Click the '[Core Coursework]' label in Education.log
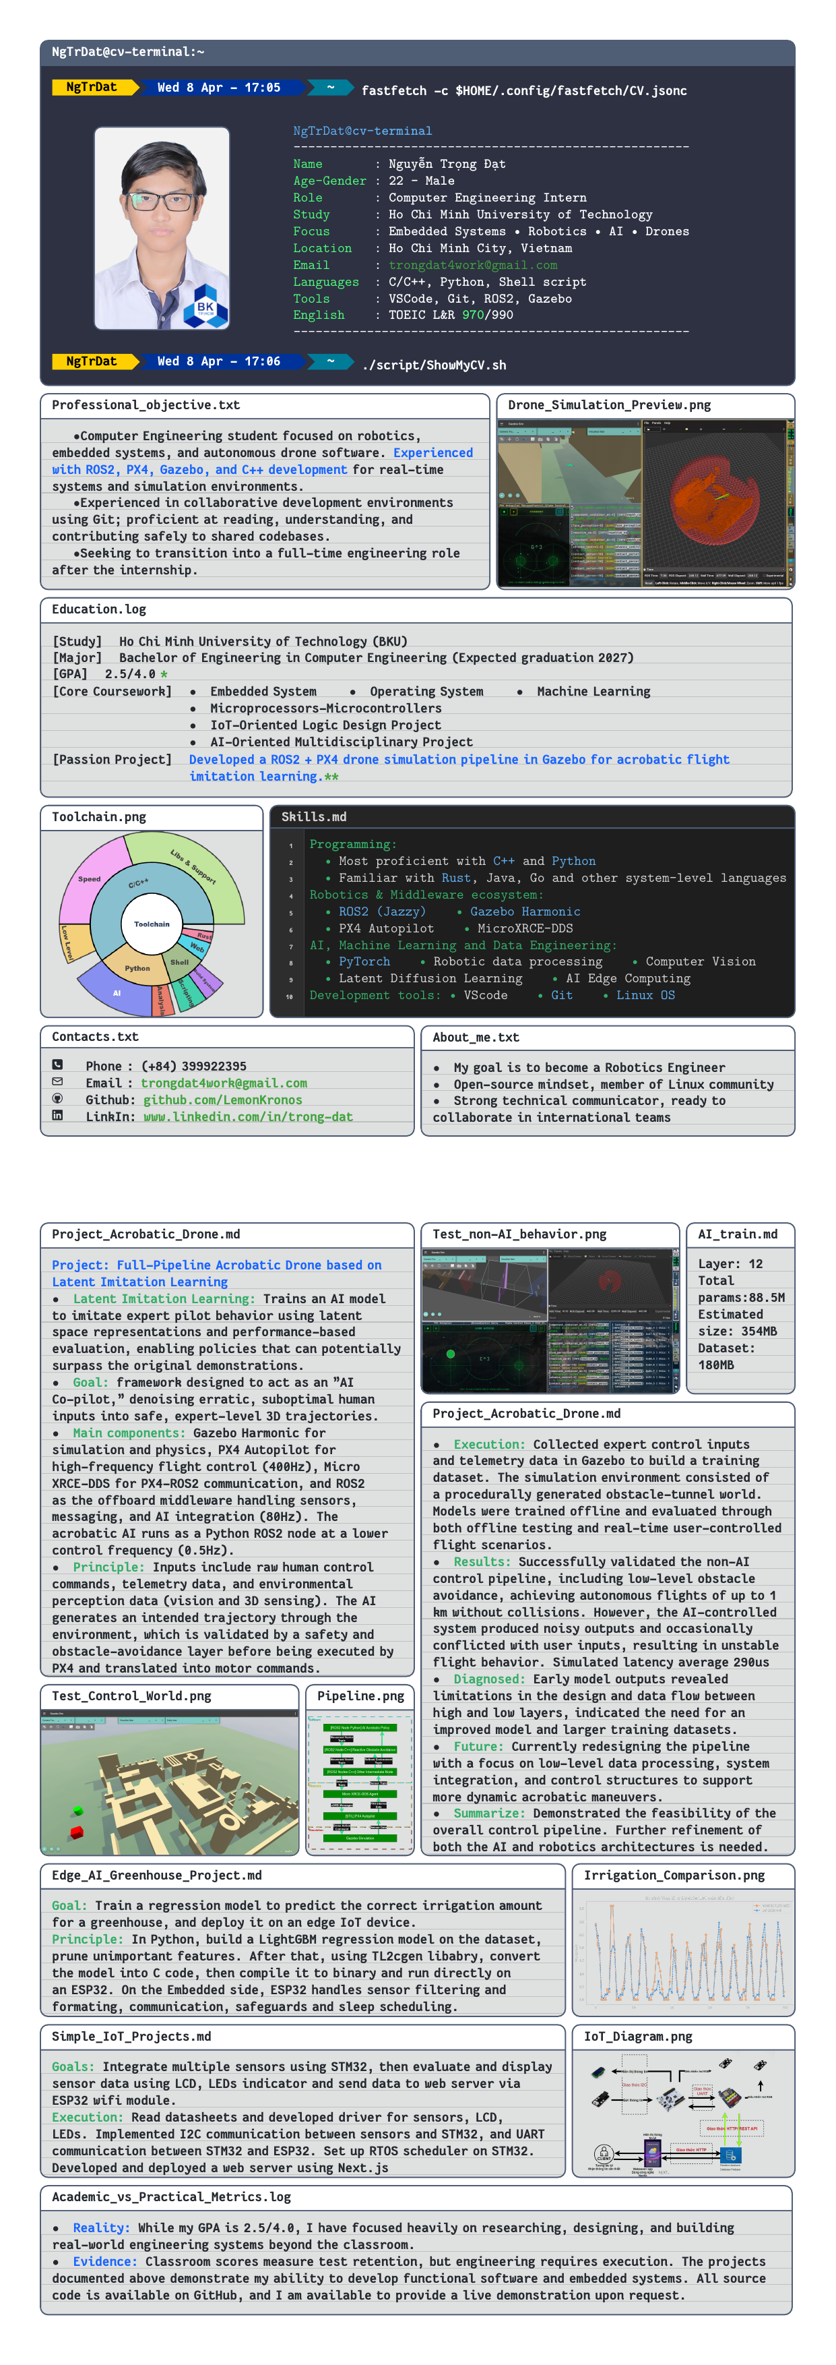This screenshot has width=836, height=2365. pos(112,692)
